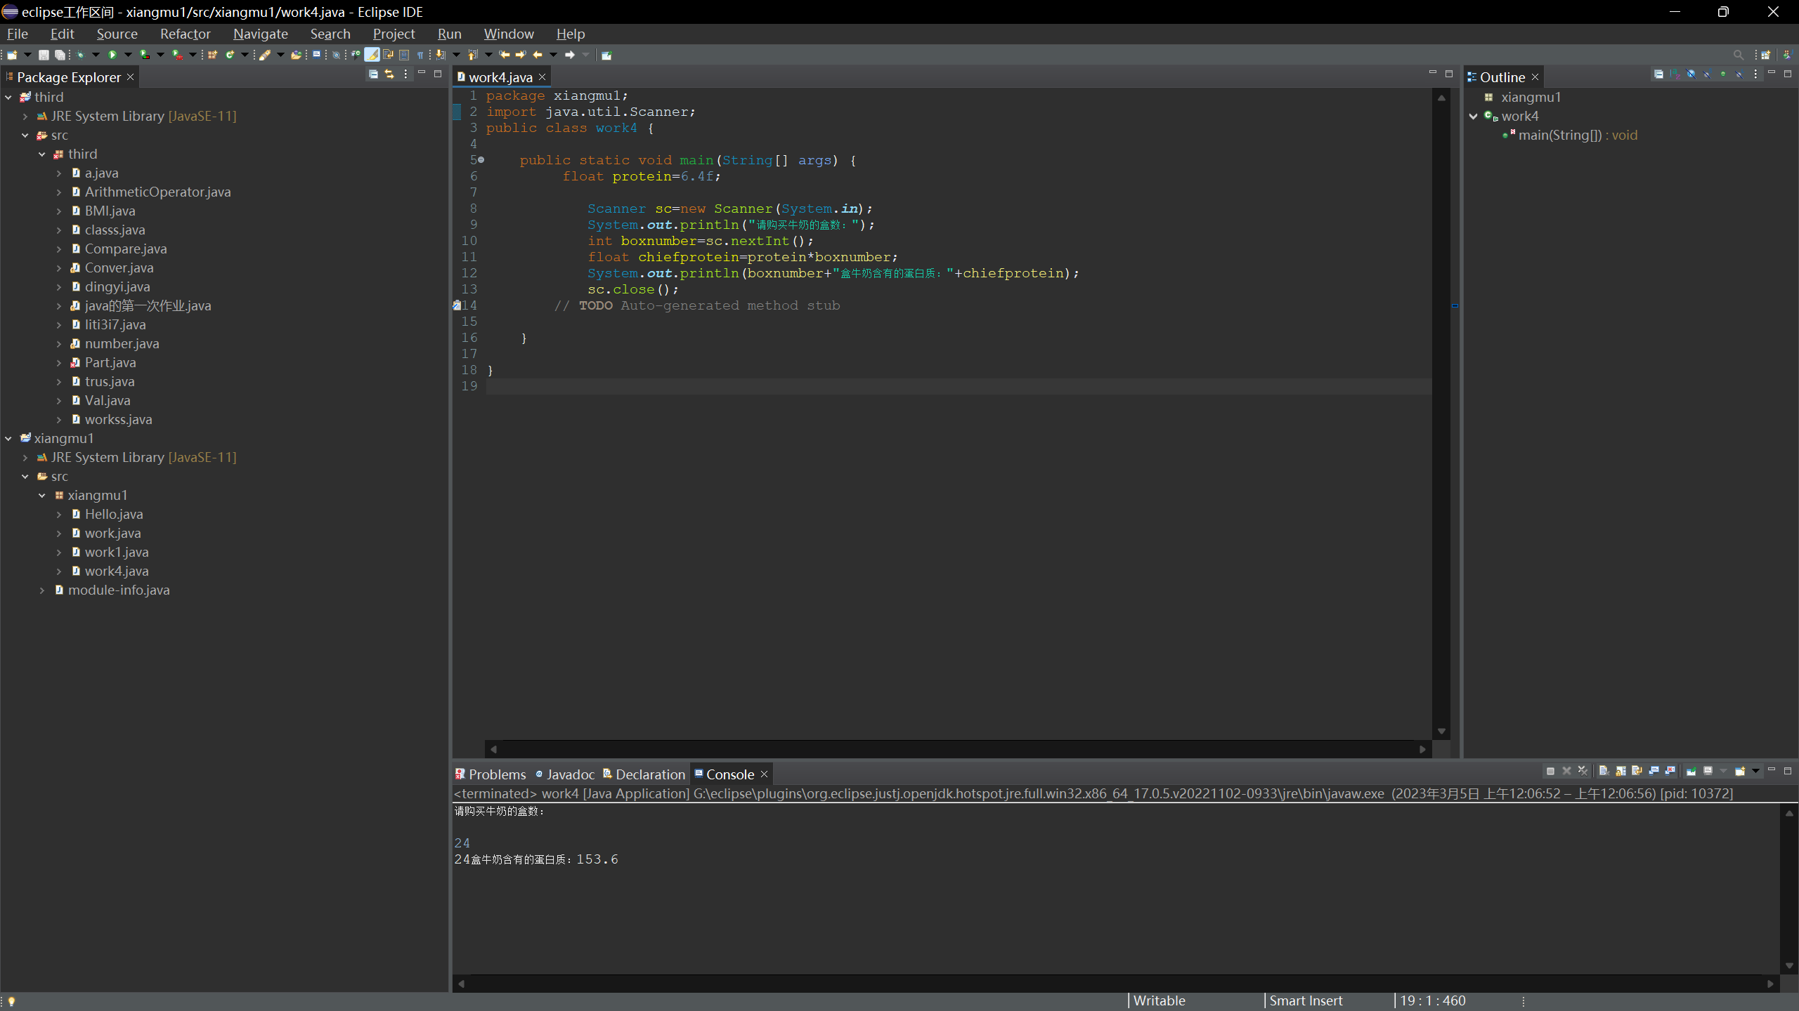Image resolution: width=1799 pixels, height=1011 pixels.
Task: Toggle Link with Editor in Package Explorer
Action: pos(389,74)
